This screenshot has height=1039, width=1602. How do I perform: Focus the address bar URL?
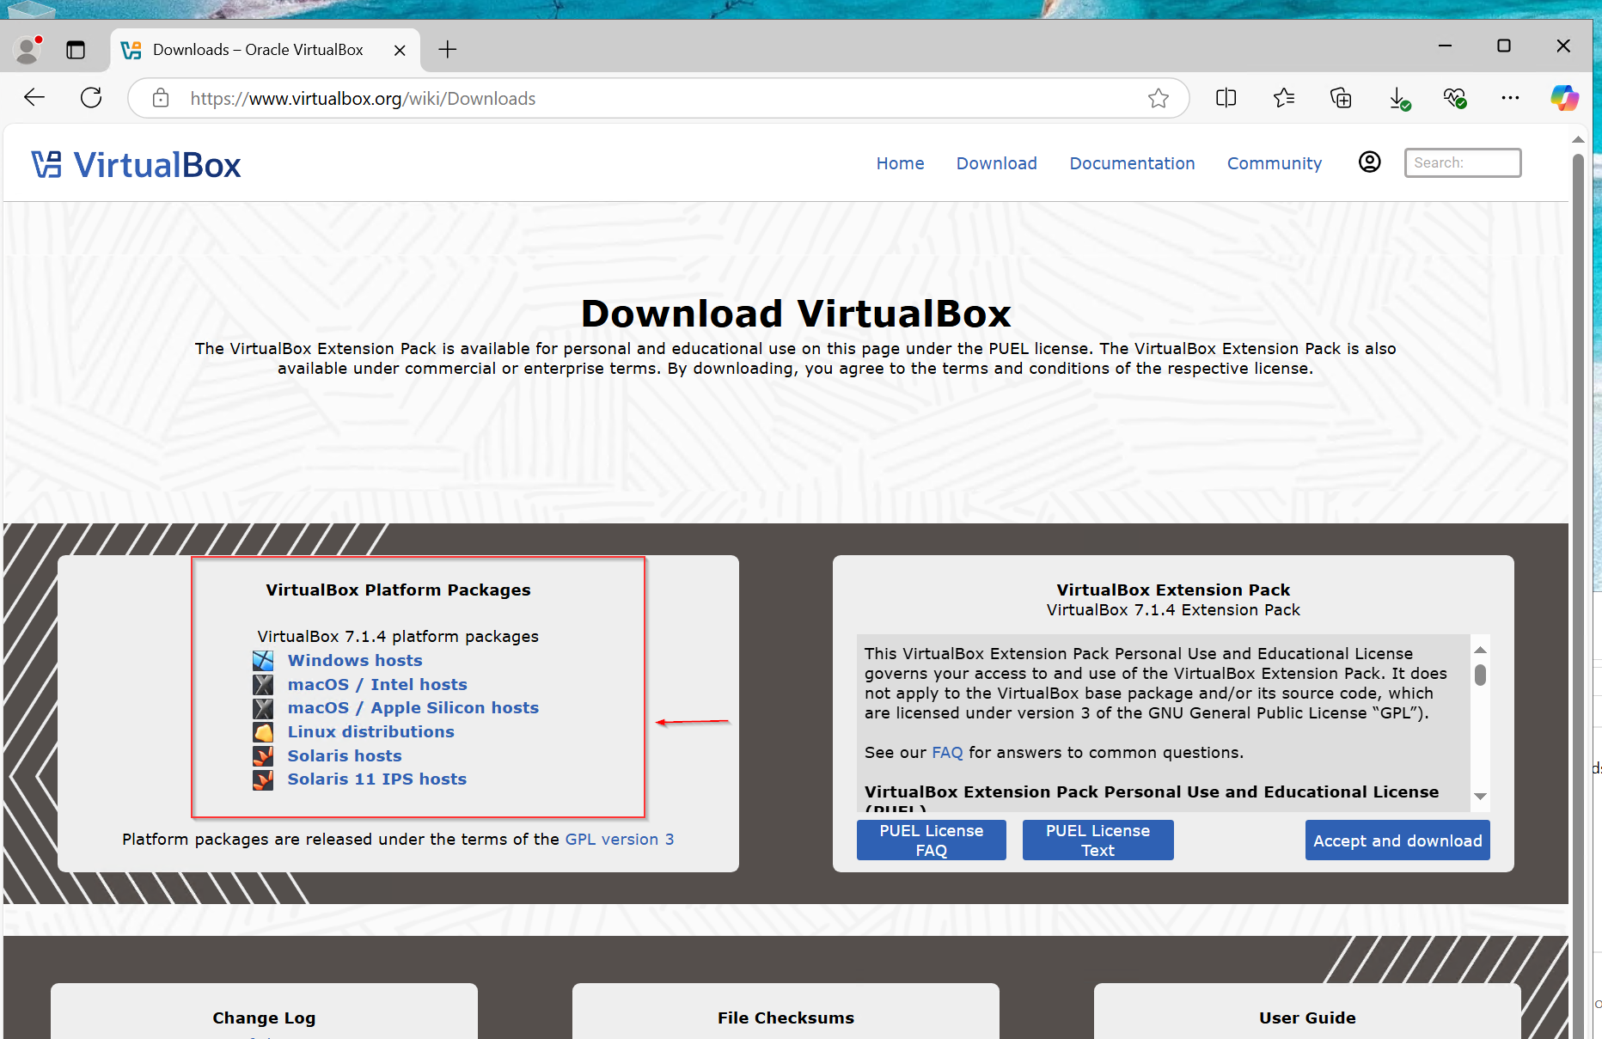pos(659,98)
